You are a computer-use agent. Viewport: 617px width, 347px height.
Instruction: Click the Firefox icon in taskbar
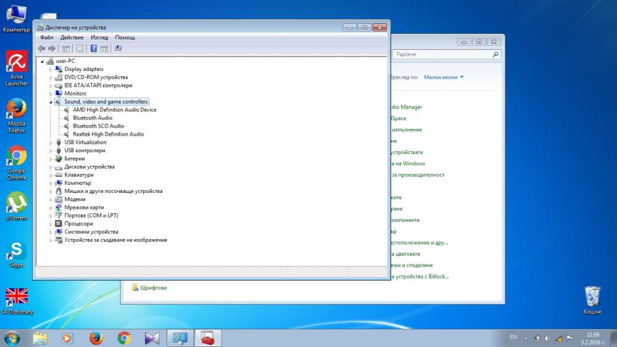[96, 338]
